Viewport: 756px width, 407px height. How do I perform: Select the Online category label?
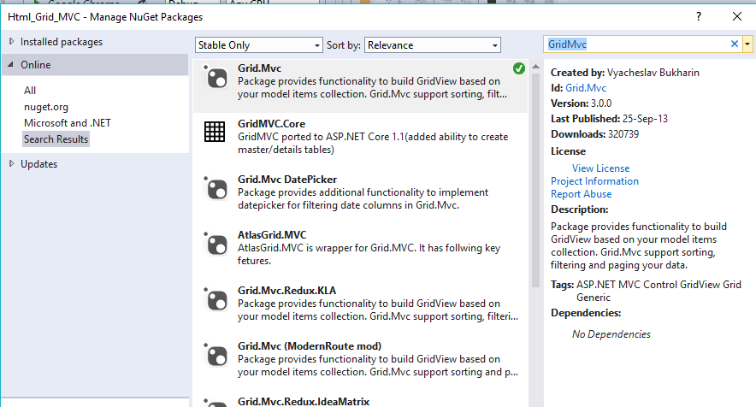pos(36,65)
